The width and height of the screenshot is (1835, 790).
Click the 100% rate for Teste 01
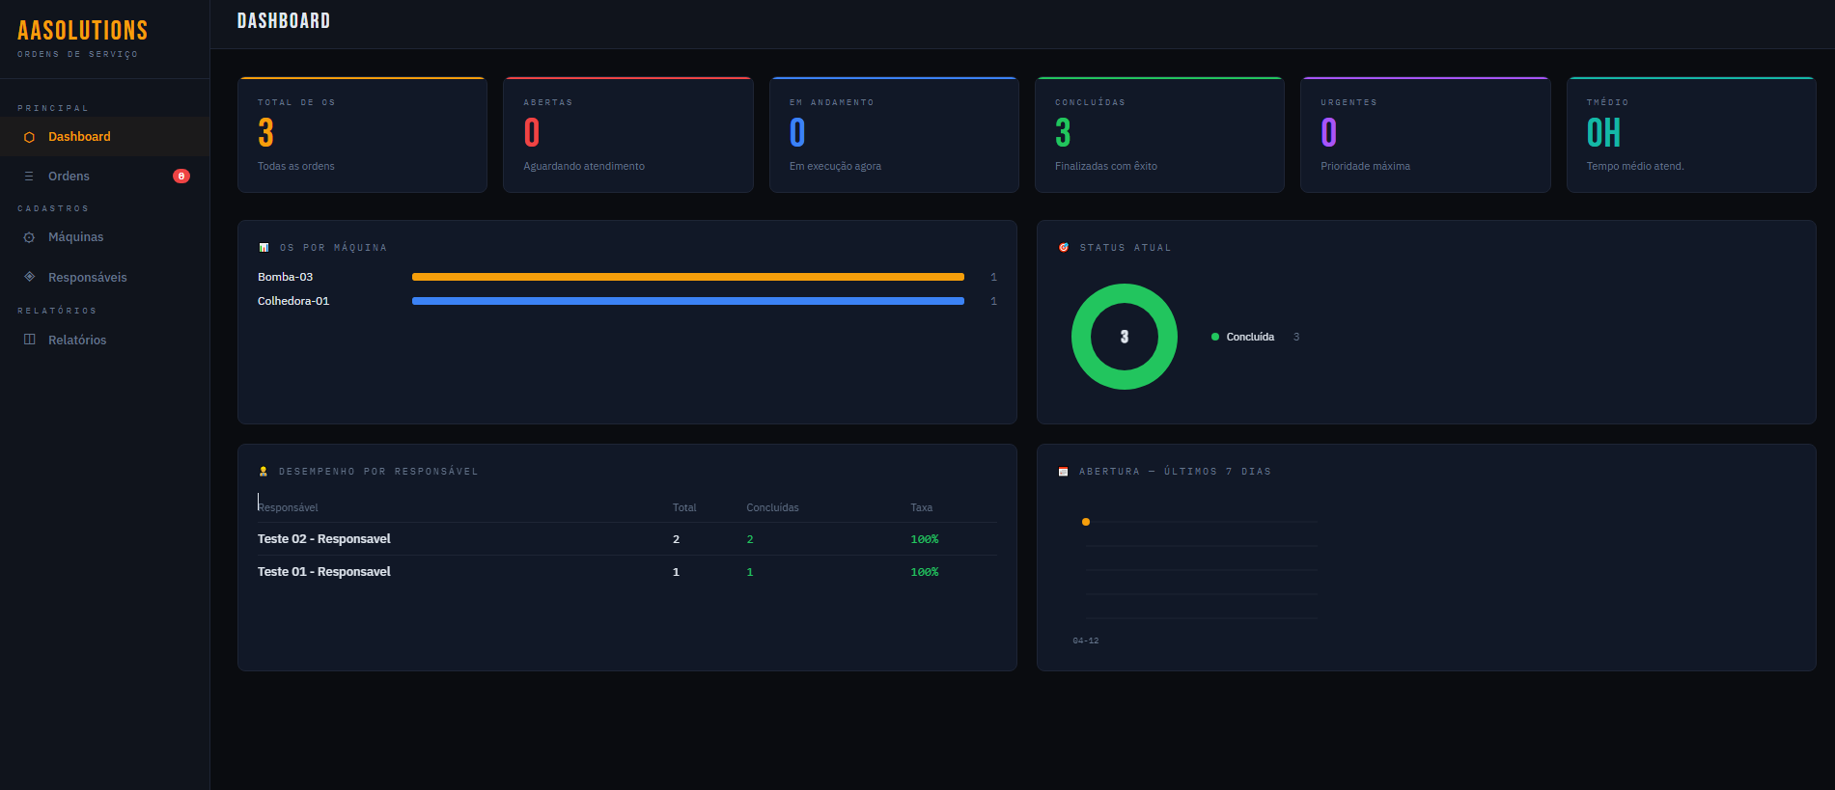click(x=925, y=572)
